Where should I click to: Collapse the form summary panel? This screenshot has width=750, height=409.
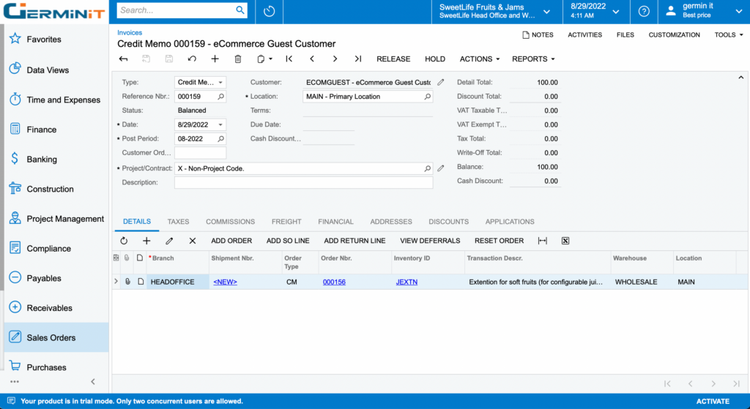click(740, 78)
